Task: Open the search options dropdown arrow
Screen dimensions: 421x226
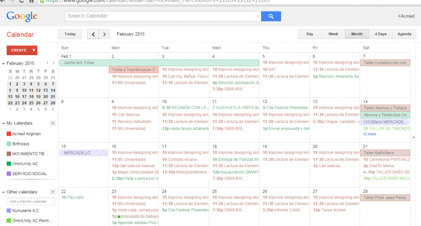Action: pos(258,16)
